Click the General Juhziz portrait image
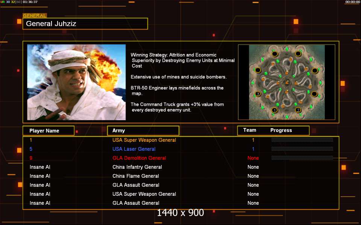 pyautogui.click(x=76, y=82)
